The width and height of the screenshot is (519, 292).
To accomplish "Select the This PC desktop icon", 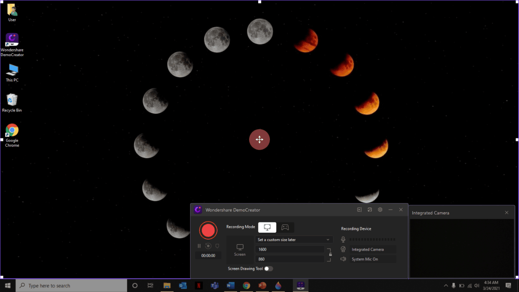I will point(12,73).
